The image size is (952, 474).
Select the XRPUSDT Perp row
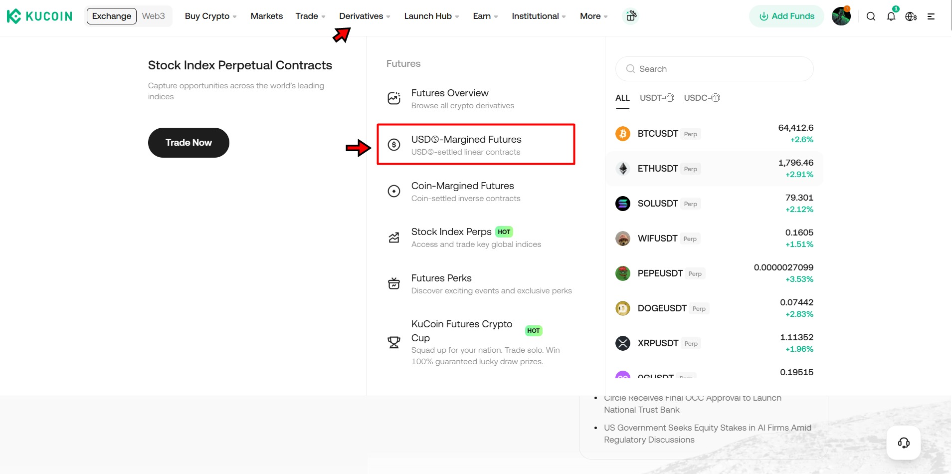pyautogui.click(x=714, y=343)
